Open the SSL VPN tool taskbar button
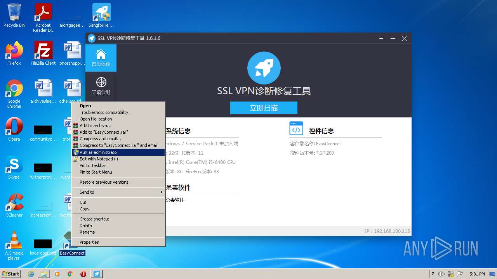This screenshot has width=497, height=279. point(97,274)
